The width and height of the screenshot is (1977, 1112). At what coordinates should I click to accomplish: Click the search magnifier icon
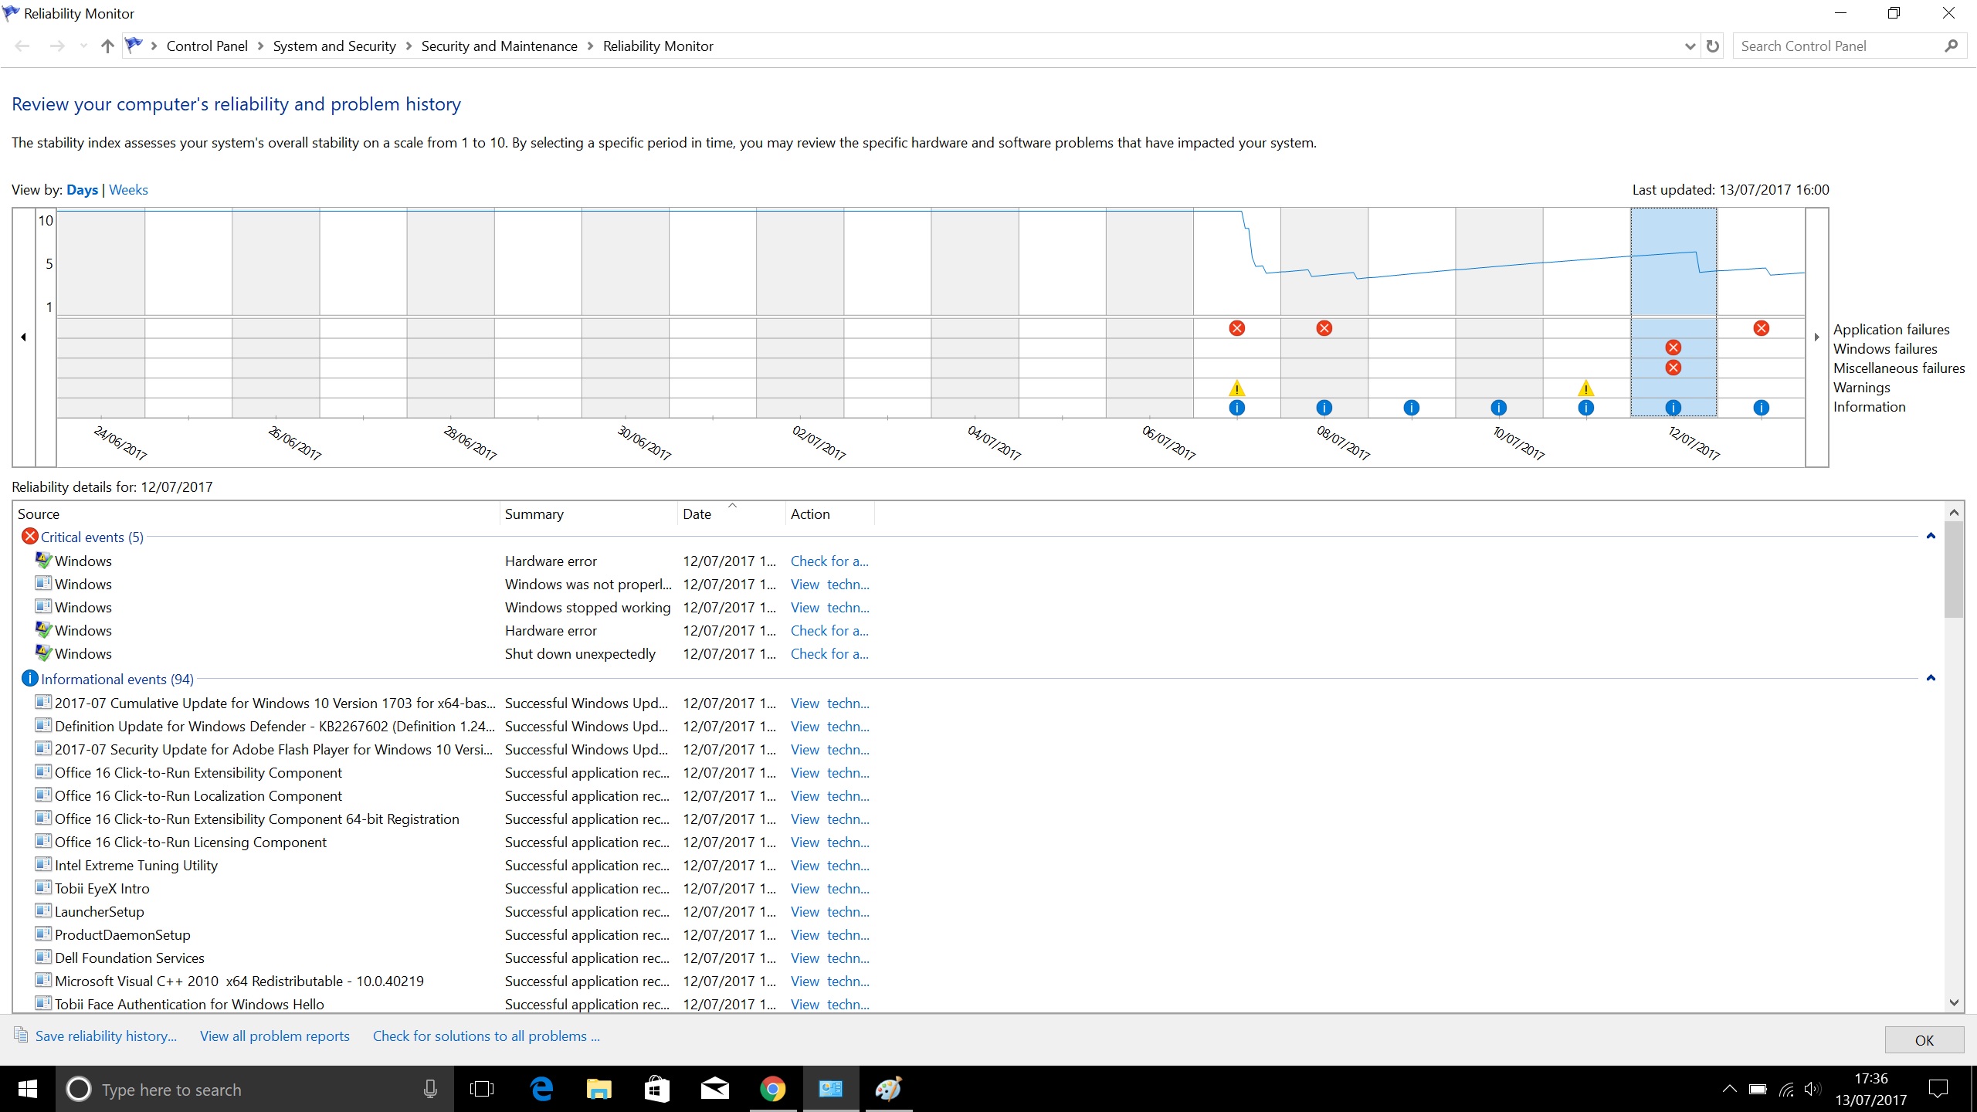(x=1951, y=46)
